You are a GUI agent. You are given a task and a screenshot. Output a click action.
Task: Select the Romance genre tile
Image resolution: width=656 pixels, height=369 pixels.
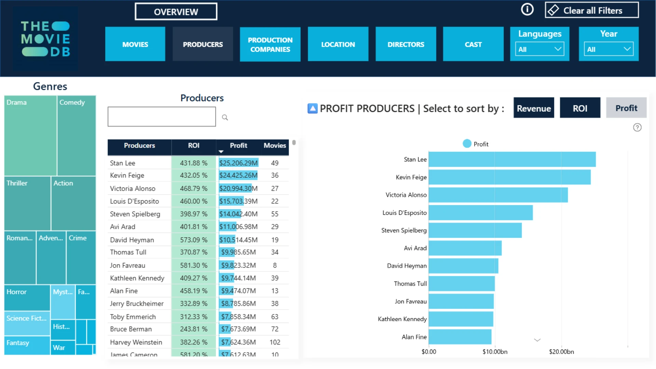[x=20, y=258]
